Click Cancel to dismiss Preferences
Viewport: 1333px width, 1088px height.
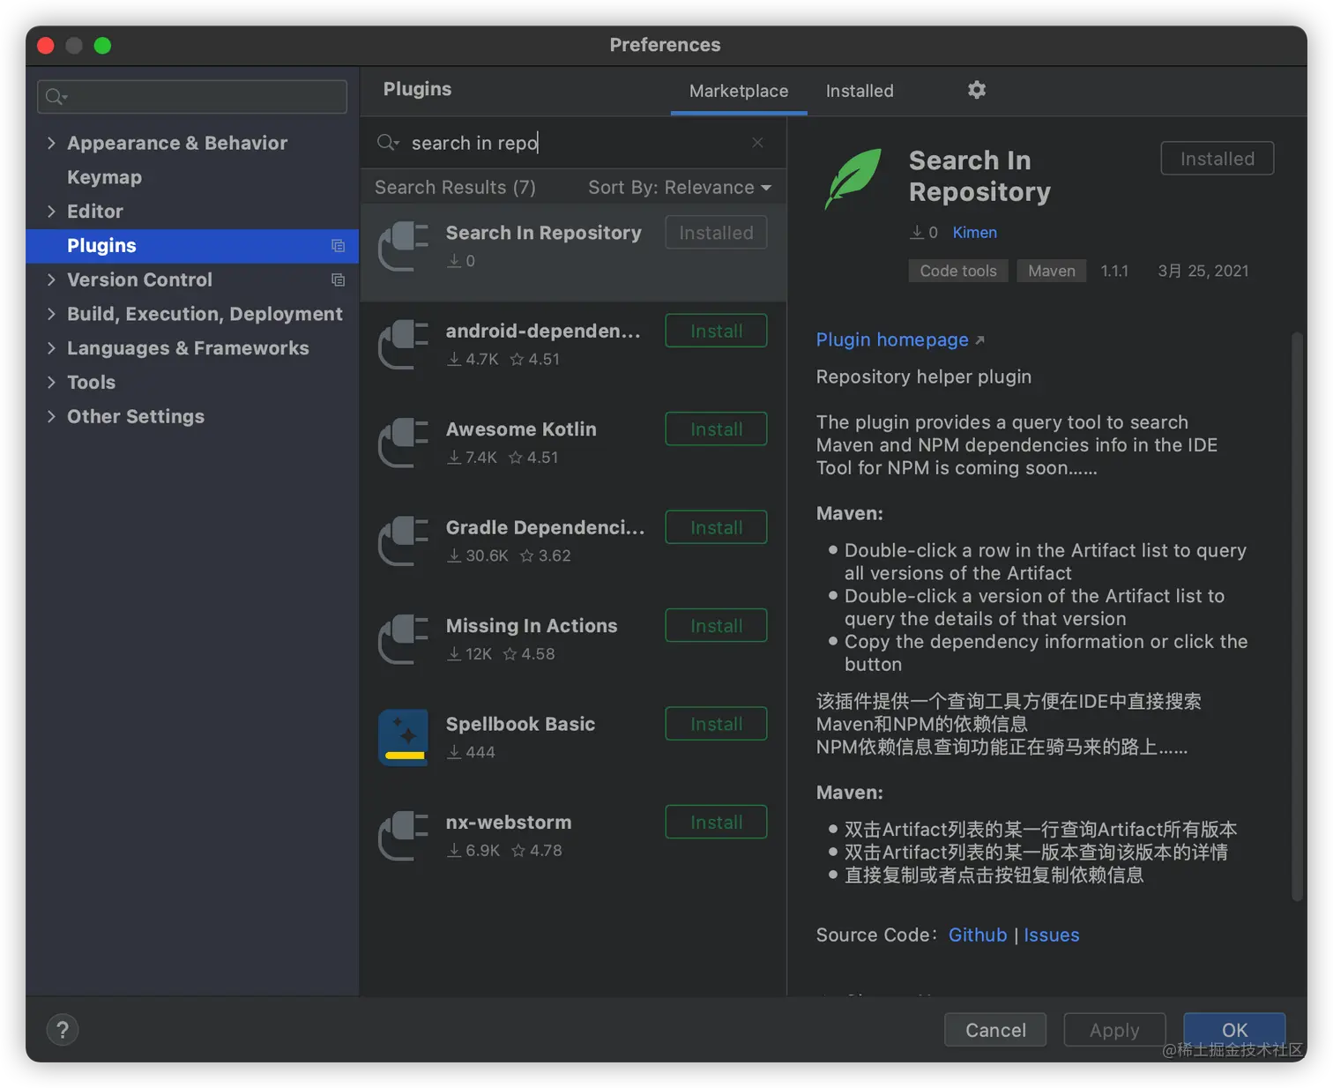995,1030
